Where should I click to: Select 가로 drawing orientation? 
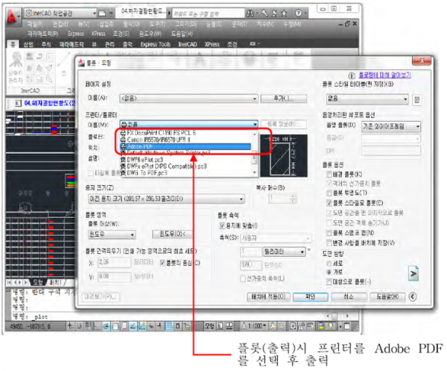329,272
